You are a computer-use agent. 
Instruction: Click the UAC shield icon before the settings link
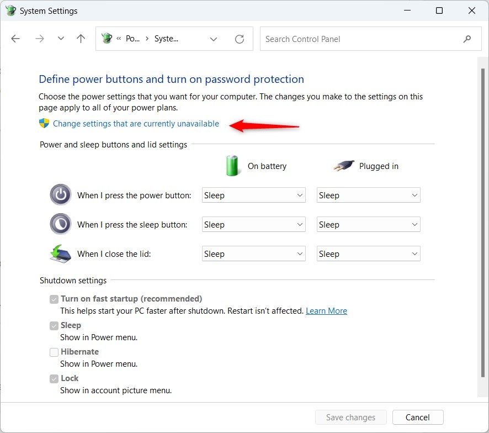click(x=43, y=124)
